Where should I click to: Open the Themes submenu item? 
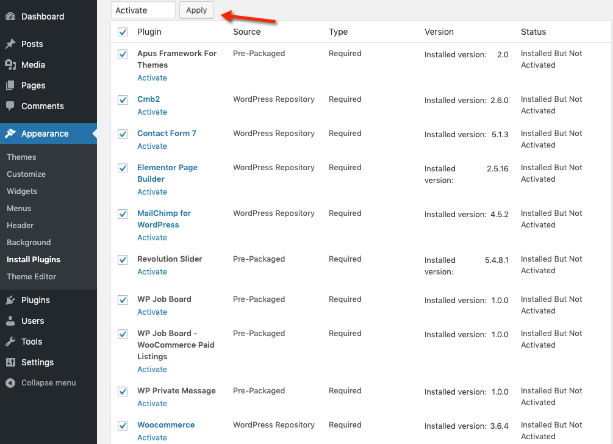21,157
